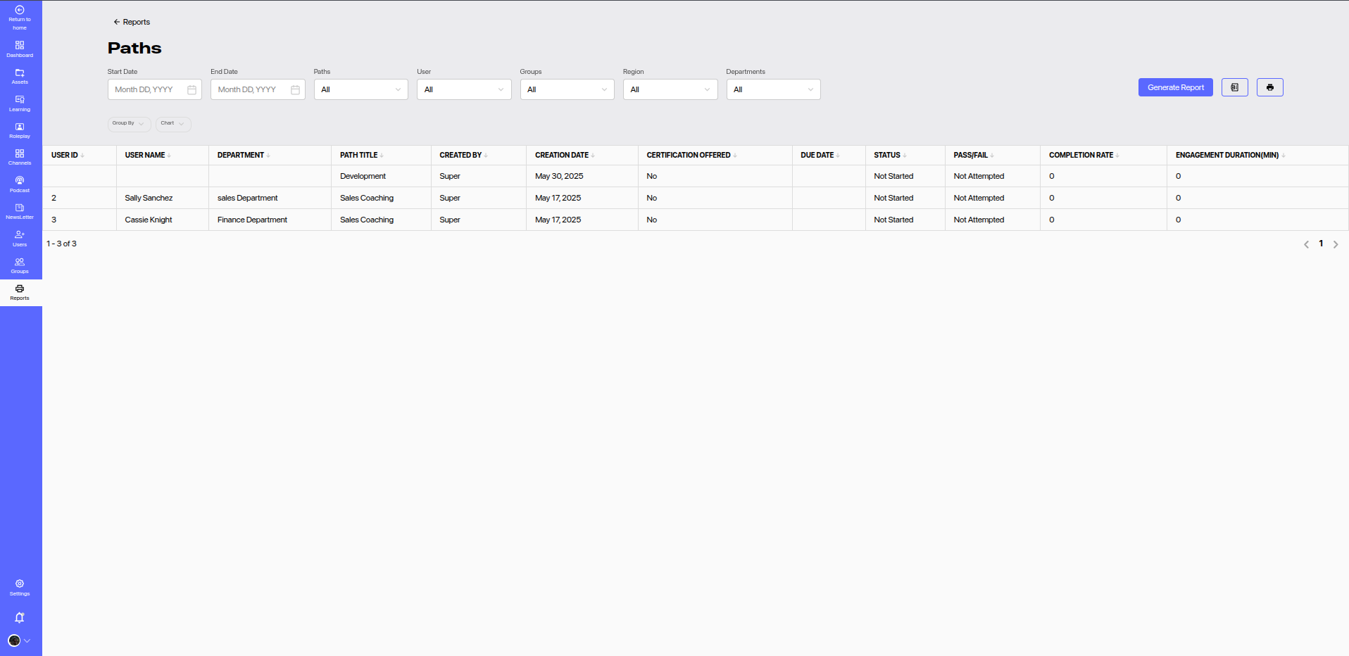Click the End Date input field
Screen dimensions: 1349x656
[251, 89]
